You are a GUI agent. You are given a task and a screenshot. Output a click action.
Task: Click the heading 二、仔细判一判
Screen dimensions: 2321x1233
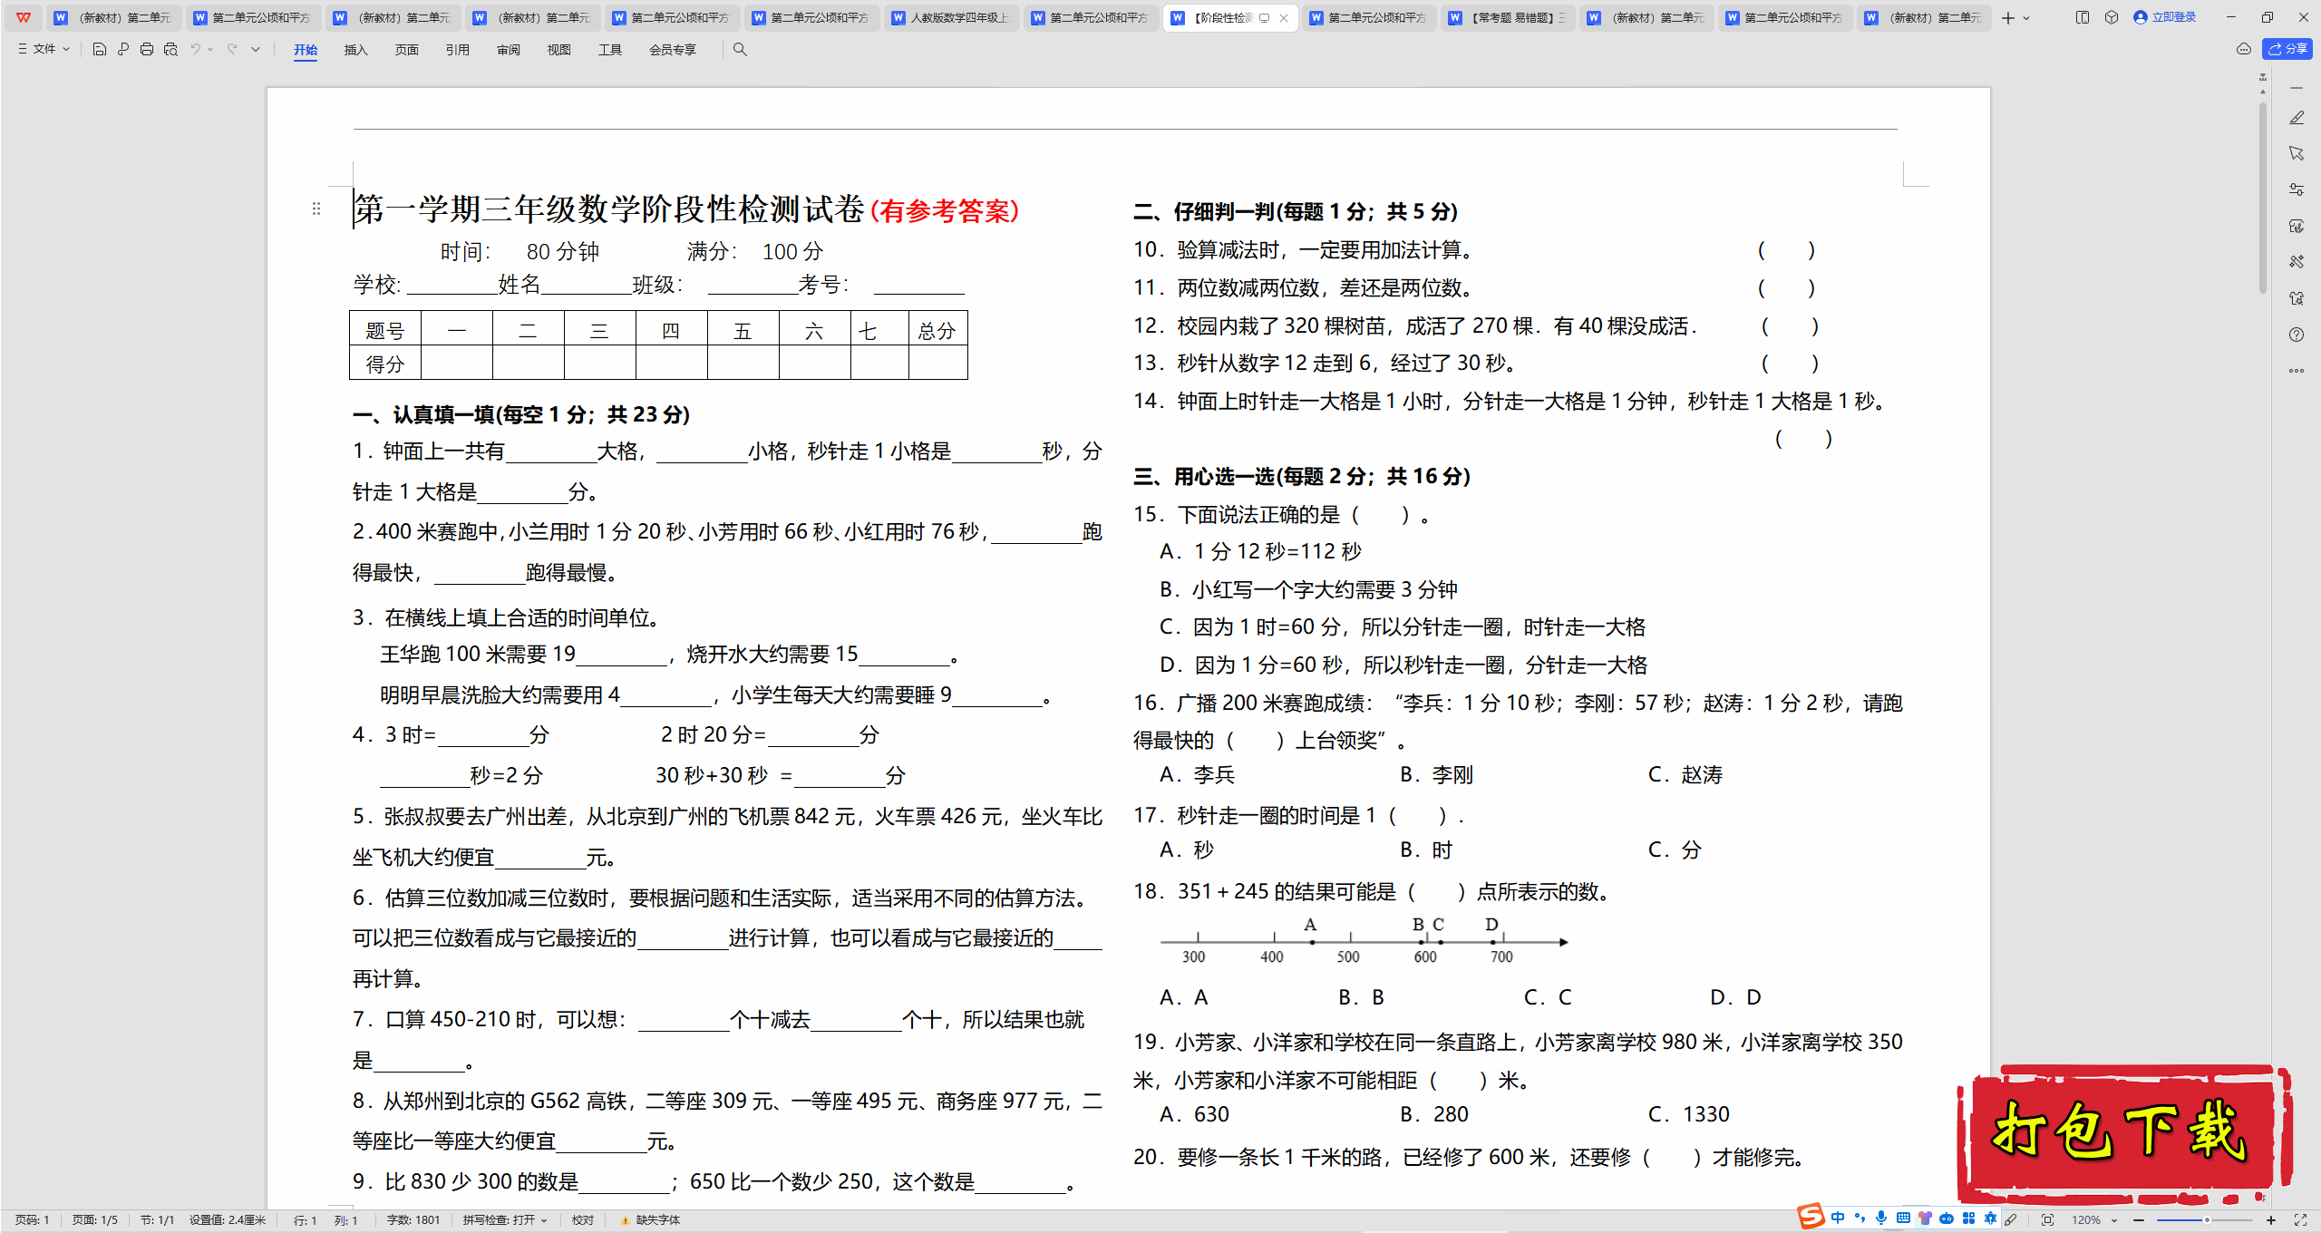[x=1296, y=211]
